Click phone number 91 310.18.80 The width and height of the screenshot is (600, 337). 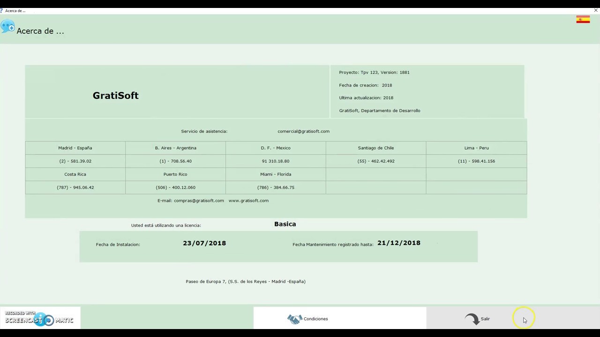[276, 161]
